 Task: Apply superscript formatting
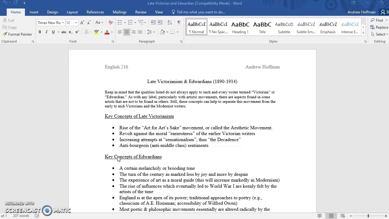pyautogui.click(x=77, y=32)
